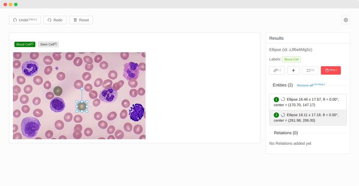This screenshot has width=359, height=186.
Task: Select the Stem Cell label tag
Action: (48, 44)
